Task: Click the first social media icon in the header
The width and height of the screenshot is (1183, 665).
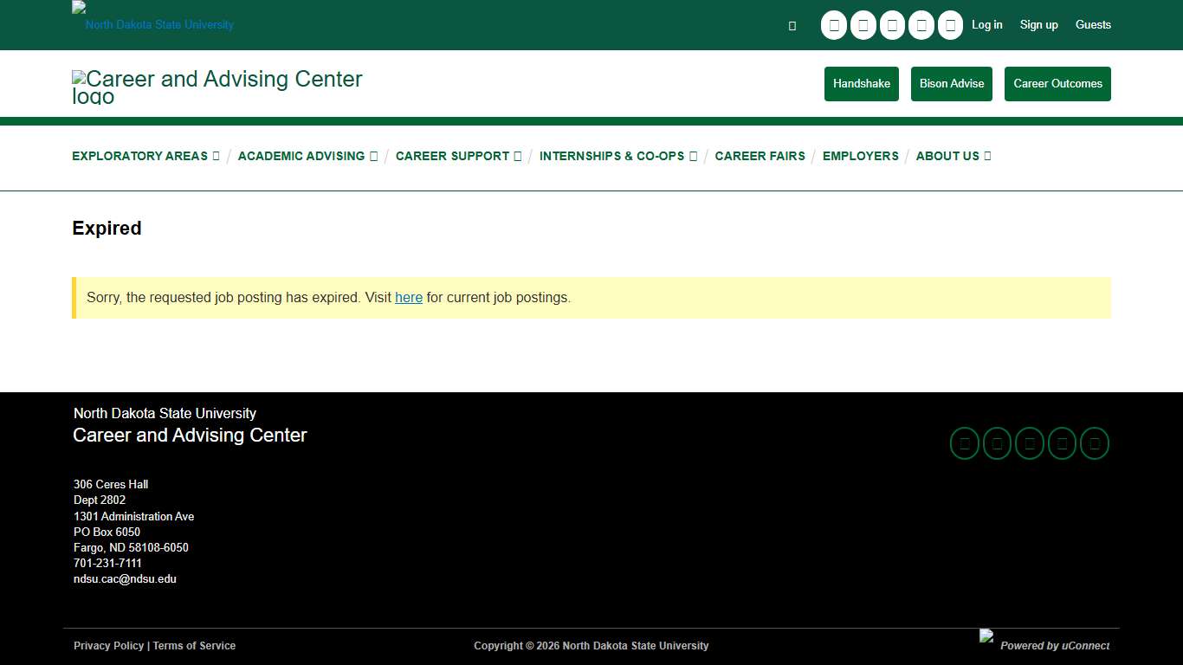Action: [x=834, y=25]
